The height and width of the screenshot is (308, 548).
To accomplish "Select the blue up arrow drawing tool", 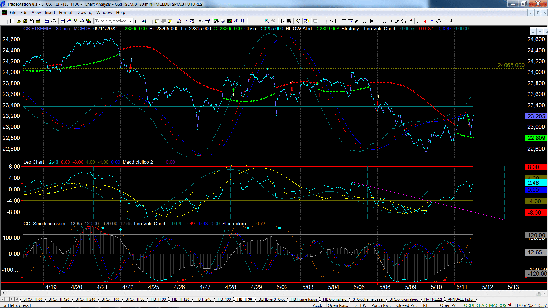I will pyautogui.click(x=432, y=21).
